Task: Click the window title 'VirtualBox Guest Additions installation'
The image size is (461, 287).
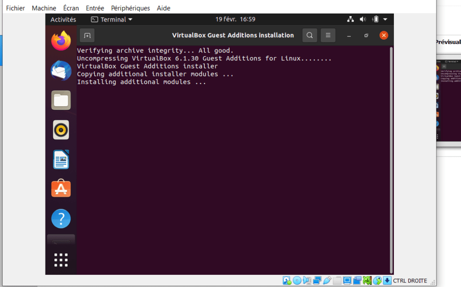Action: [x=233, y=36]
